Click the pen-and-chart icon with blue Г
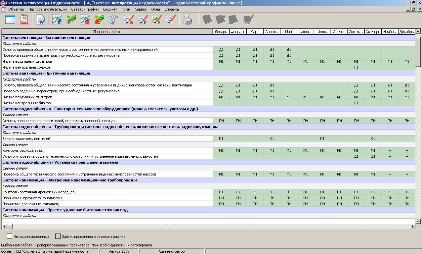This screenshot has height=254, width=422. (143, 20)
